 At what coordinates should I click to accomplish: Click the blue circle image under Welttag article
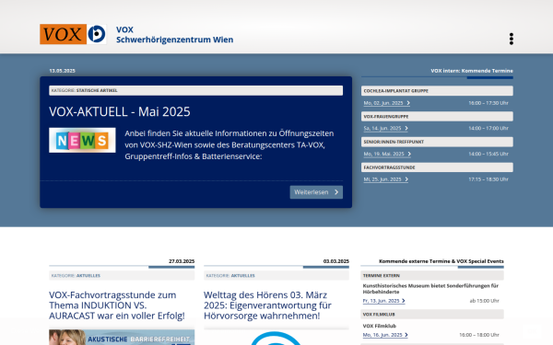(276, 339)
